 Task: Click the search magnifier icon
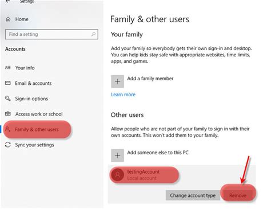[x=93, y=34]
